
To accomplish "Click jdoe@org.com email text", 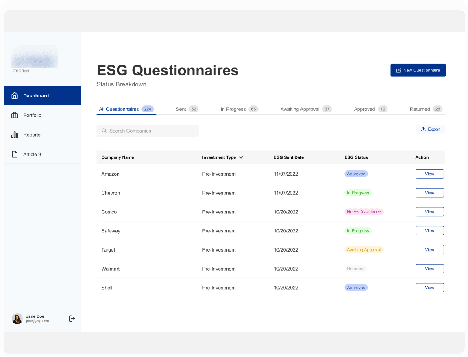I will [37, 321].
